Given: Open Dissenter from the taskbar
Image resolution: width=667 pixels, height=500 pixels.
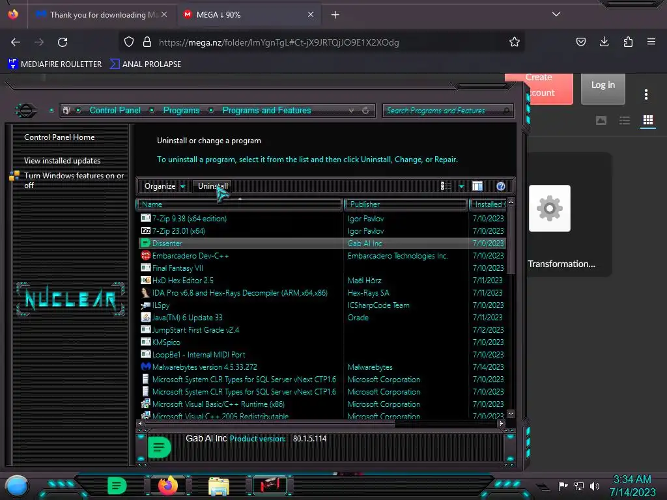Looking at the screenshot, I should pos(117,486).
